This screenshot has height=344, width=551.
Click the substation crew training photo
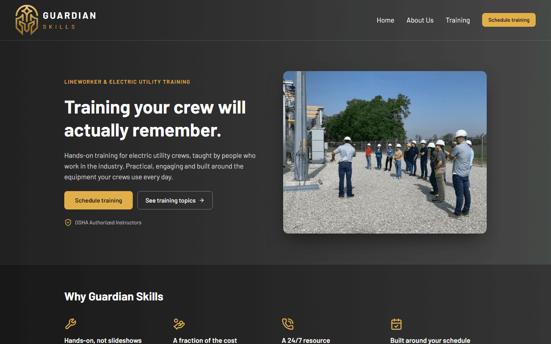385,152
